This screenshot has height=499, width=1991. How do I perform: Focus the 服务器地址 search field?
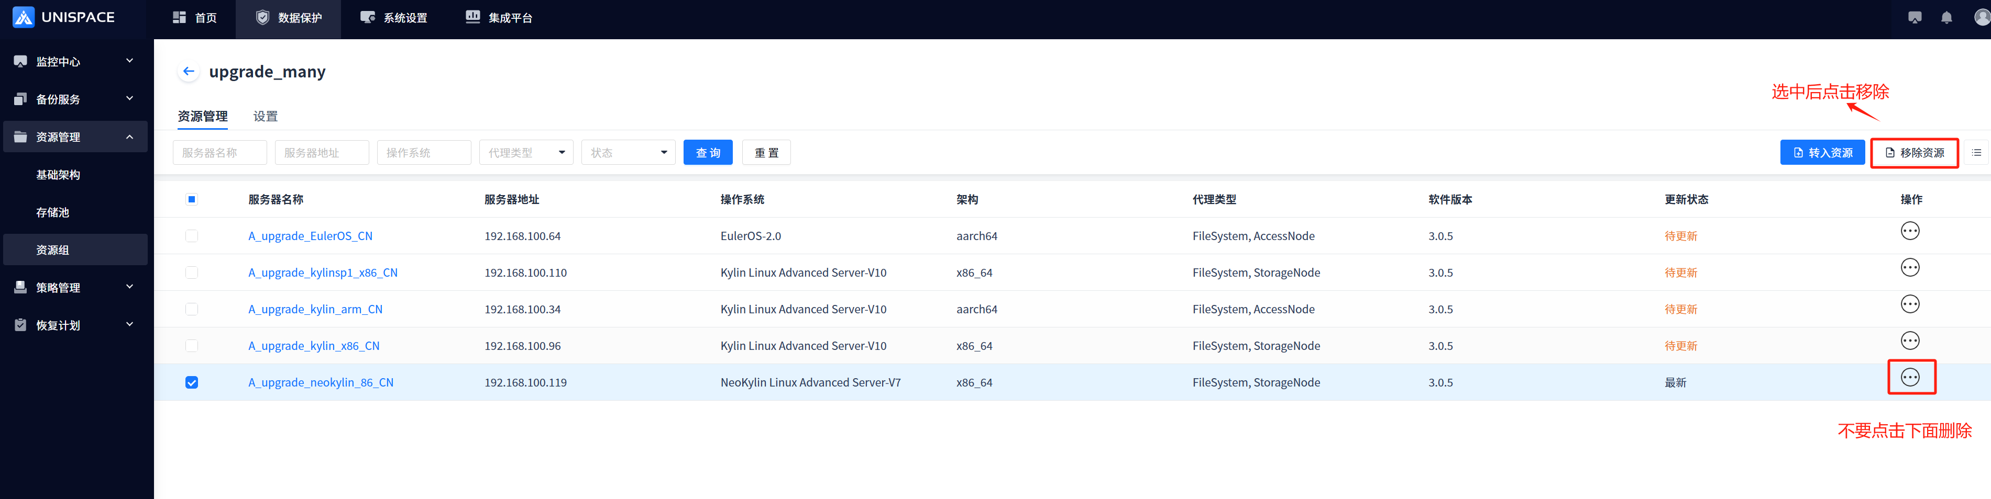pos(322,153)
